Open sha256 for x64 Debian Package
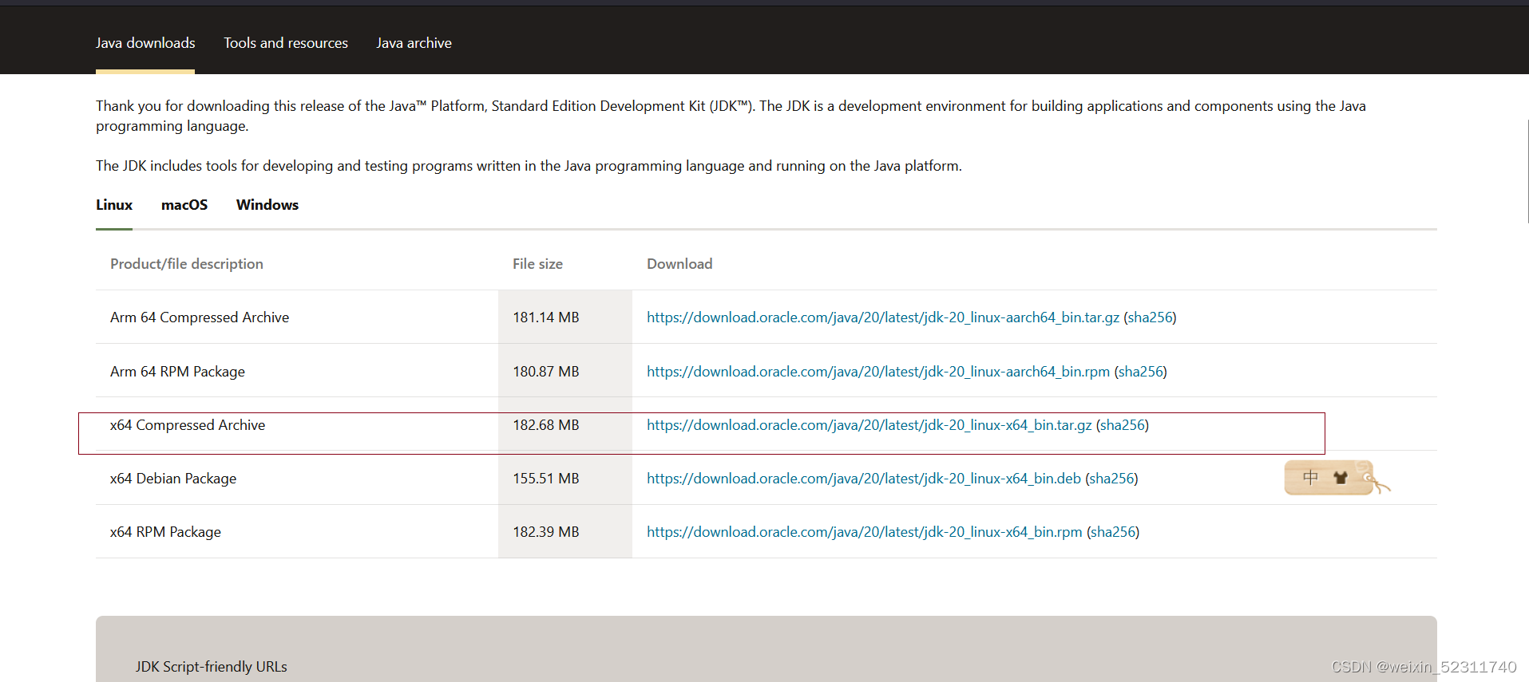Image resolution: width=1529 pixels, height=682 pixels. [x=1112, y=479]
